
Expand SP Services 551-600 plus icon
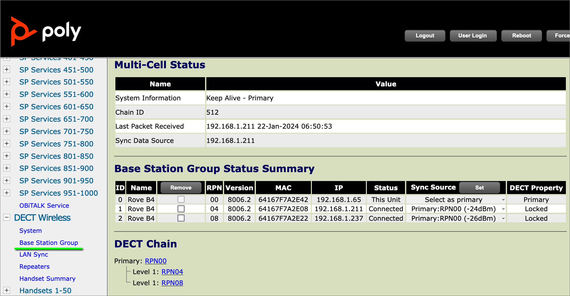coord(7,94)
